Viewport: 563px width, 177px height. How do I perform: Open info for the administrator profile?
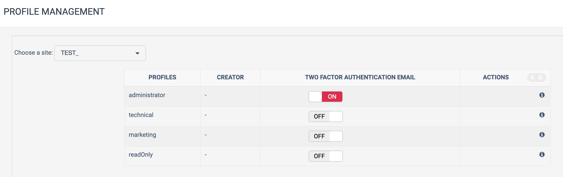click(542, 95)
